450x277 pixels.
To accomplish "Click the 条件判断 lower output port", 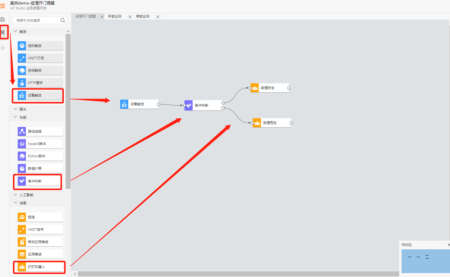I will [223, 108].
